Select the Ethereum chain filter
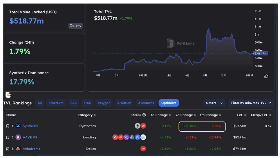The image size is (280, 158). pos(56,103)
